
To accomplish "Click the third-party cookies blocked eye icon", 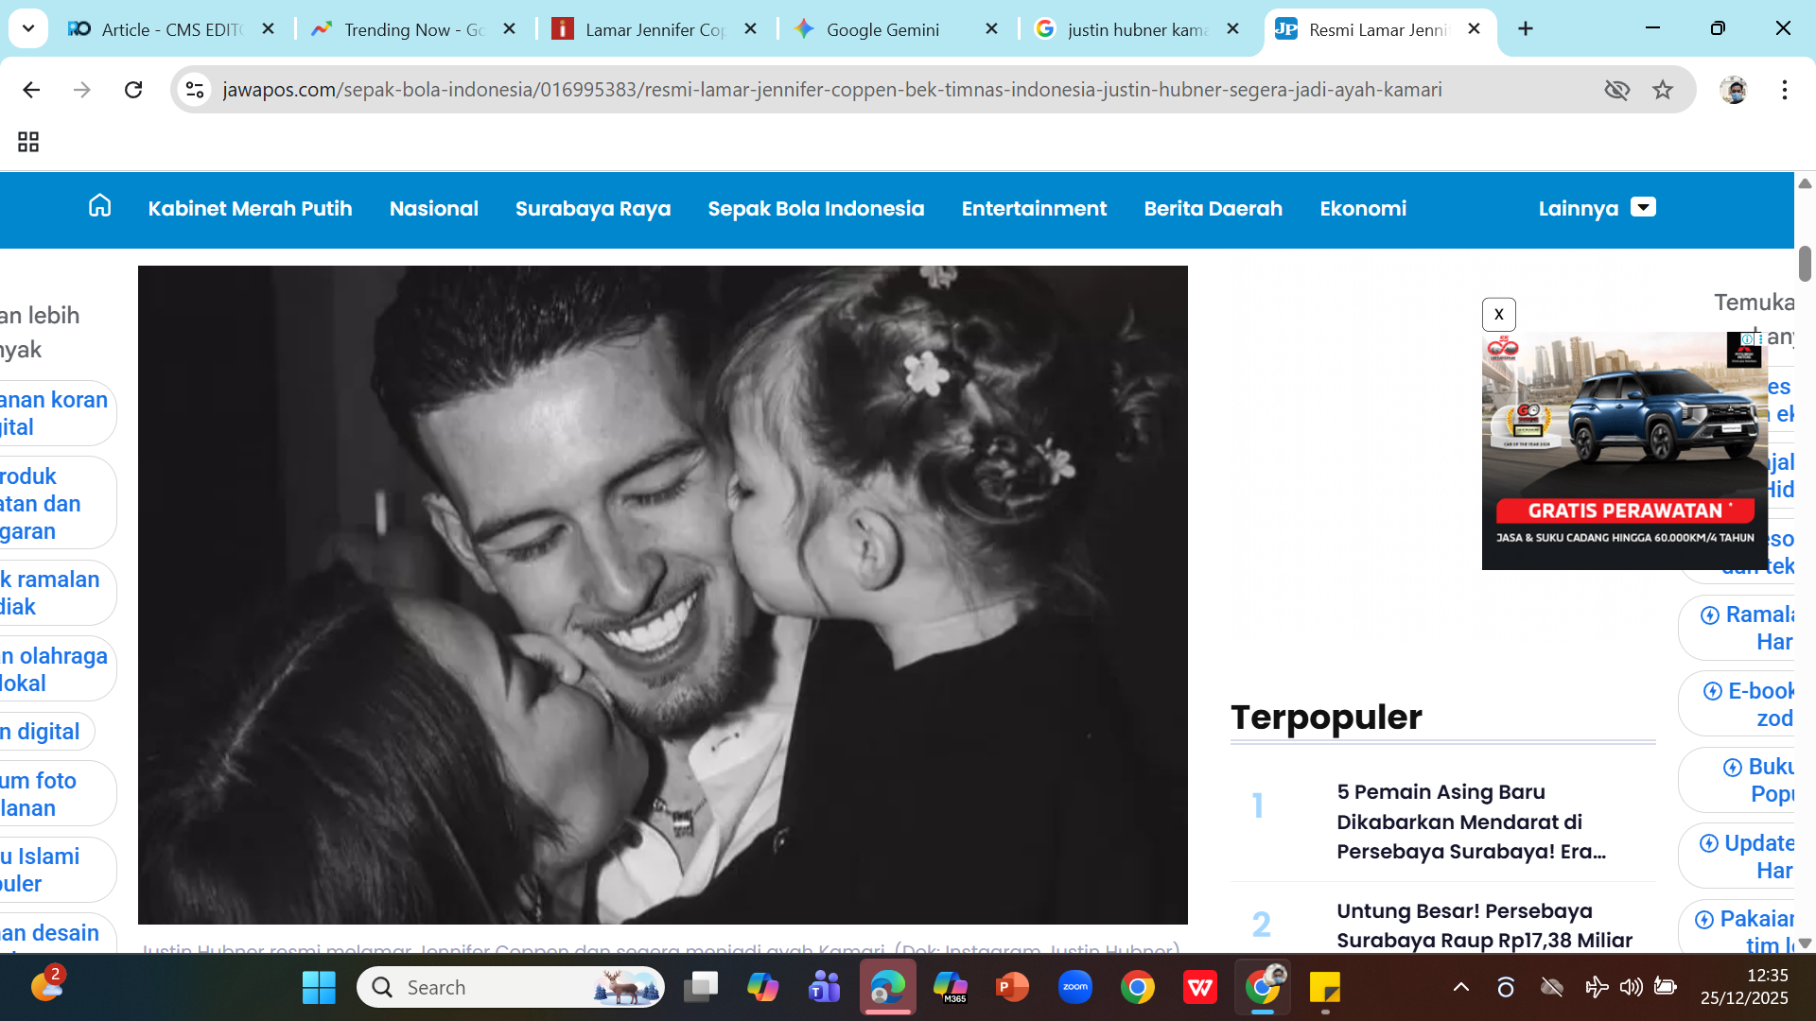I will point(1617,90).
